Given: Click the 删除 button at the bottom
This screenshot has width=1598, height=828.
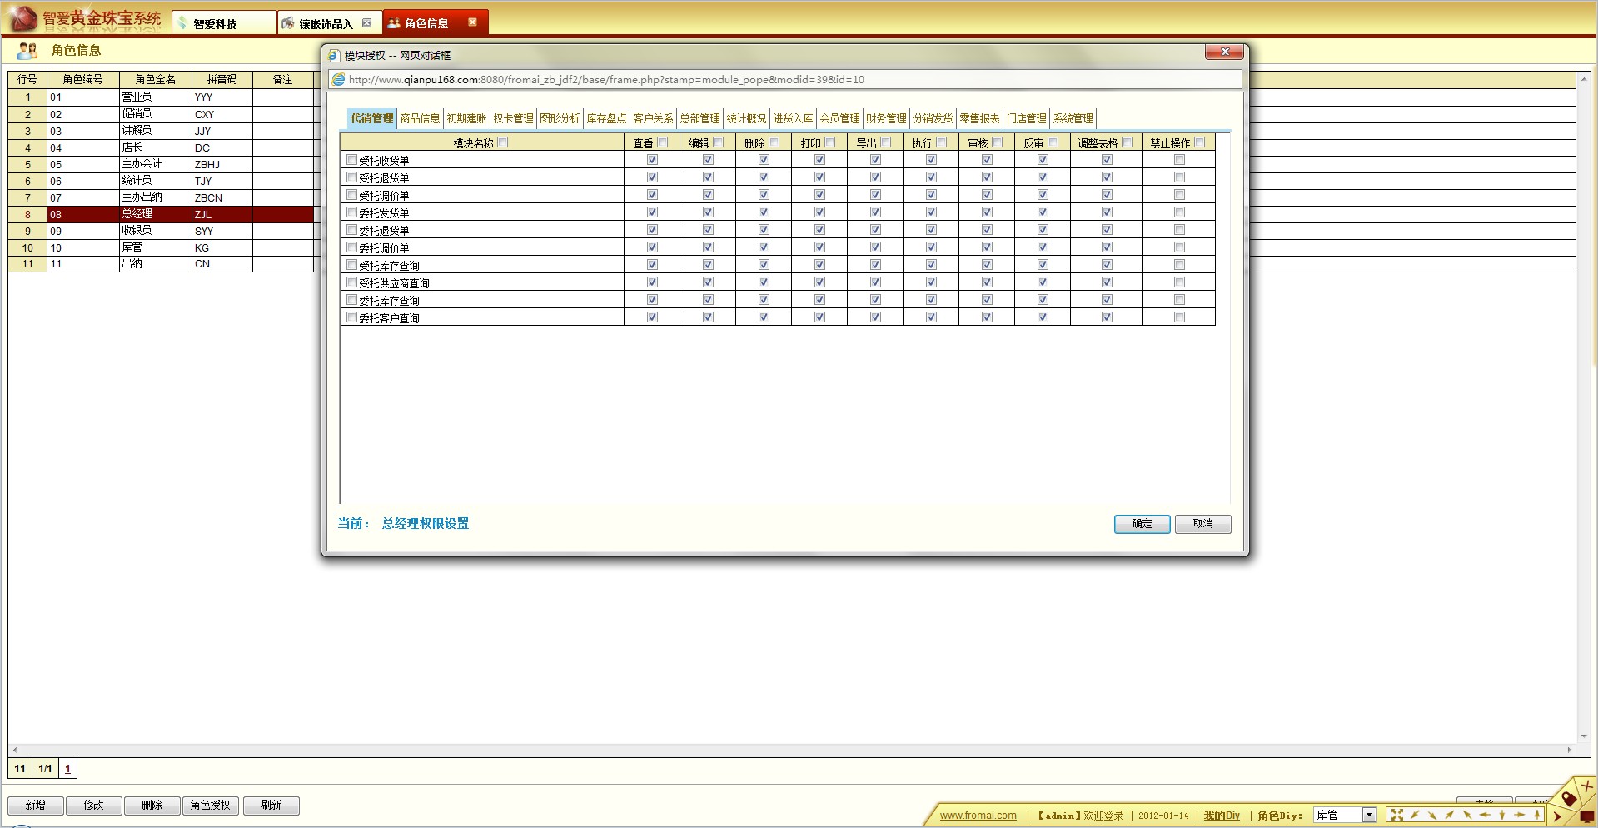Looking at the screenshot, I should point(152,806).
